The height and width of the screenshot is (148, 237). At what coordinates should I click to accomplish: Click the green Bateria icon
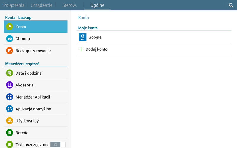[x=9, y=133]
